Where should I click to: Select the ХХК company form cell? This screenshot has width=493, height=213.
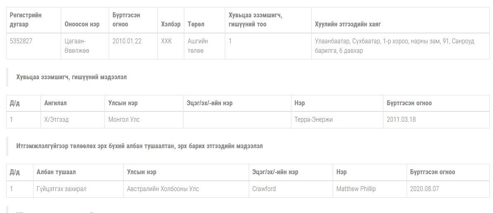coord(166,41)
